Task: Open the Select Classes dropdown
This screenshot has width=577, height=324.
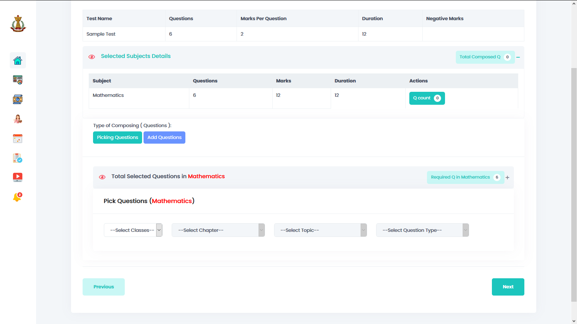Action: 133,230
